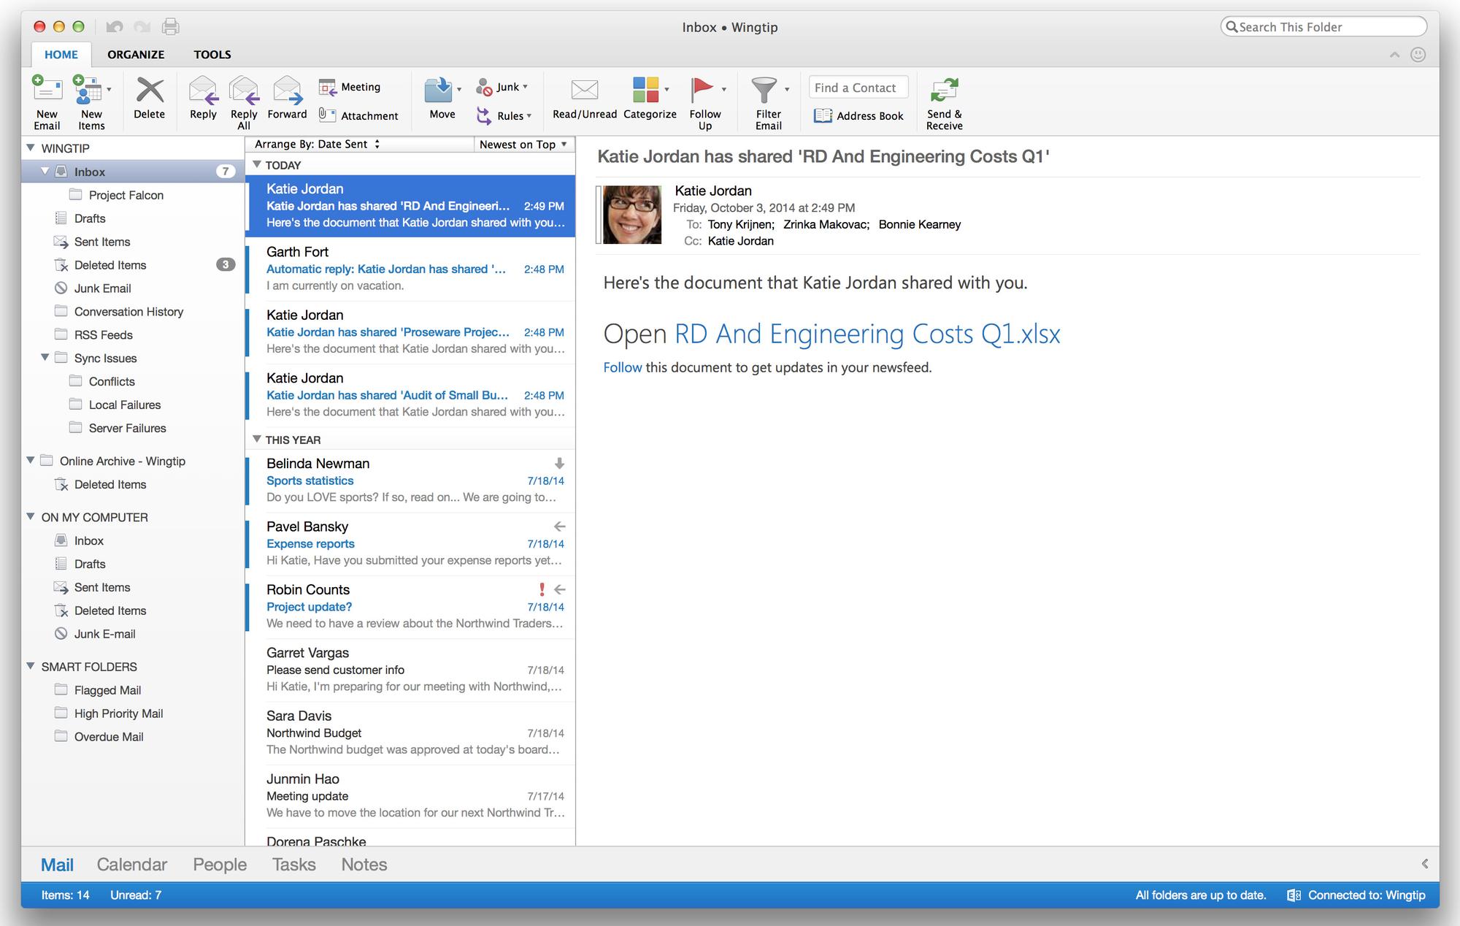Image resolution: width=1460 pixels, height=926 pixels.
Task: Click the print icon in title bar
Action: pos(170,27)
